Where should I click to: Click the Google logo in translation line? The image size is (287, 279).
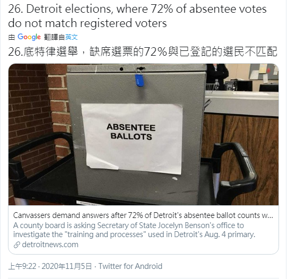pyautogui.click(x=29, y=37)
